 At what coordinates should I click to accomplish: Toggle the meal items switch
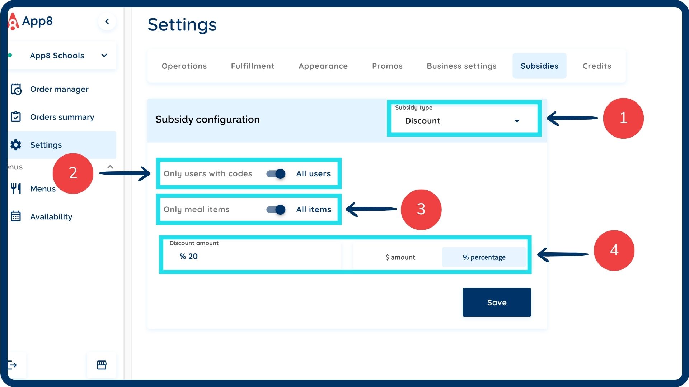[x=276, y=210]
